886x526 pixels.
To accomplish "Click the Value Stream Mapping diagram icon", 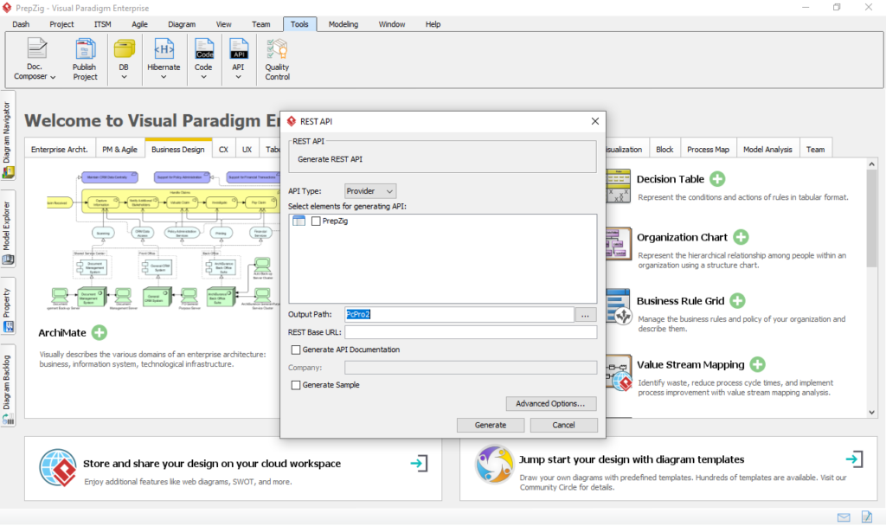I will point(619,372).
